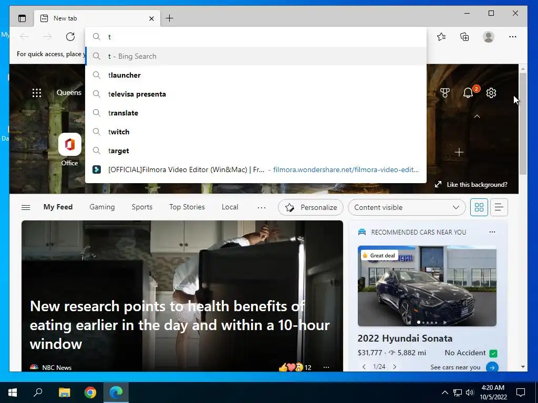The width and height of the screenshot is (538, 403).
Task: Open the tab actions menu icon
Action: (x=22, y=18)
